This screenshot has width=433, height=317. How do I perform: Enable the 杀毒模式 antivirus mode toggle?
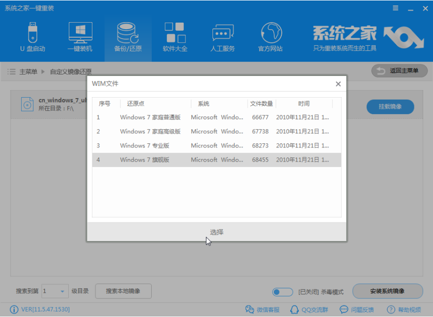(282, 292)
